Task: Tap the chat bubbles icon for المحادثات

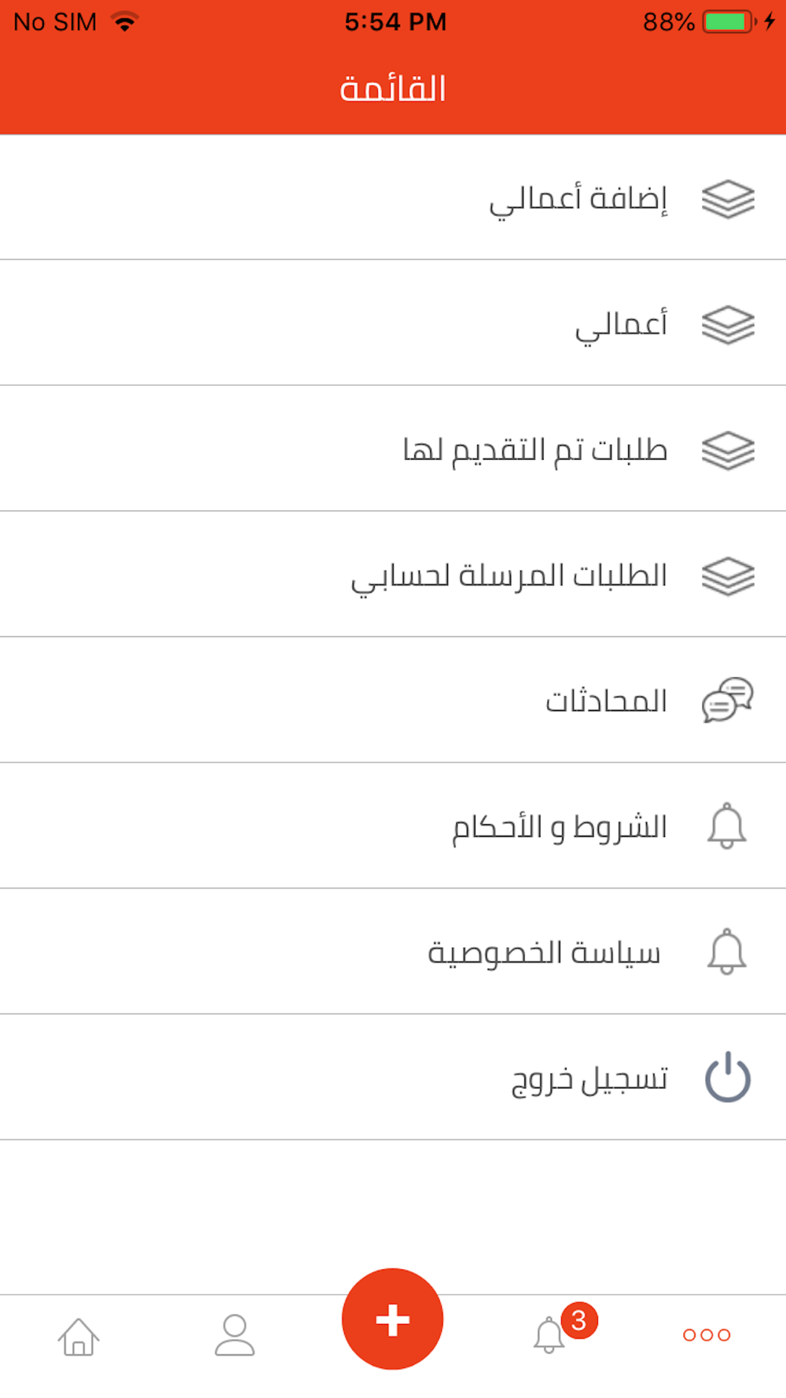Action: pyautogui.click(x=728, y=700)
